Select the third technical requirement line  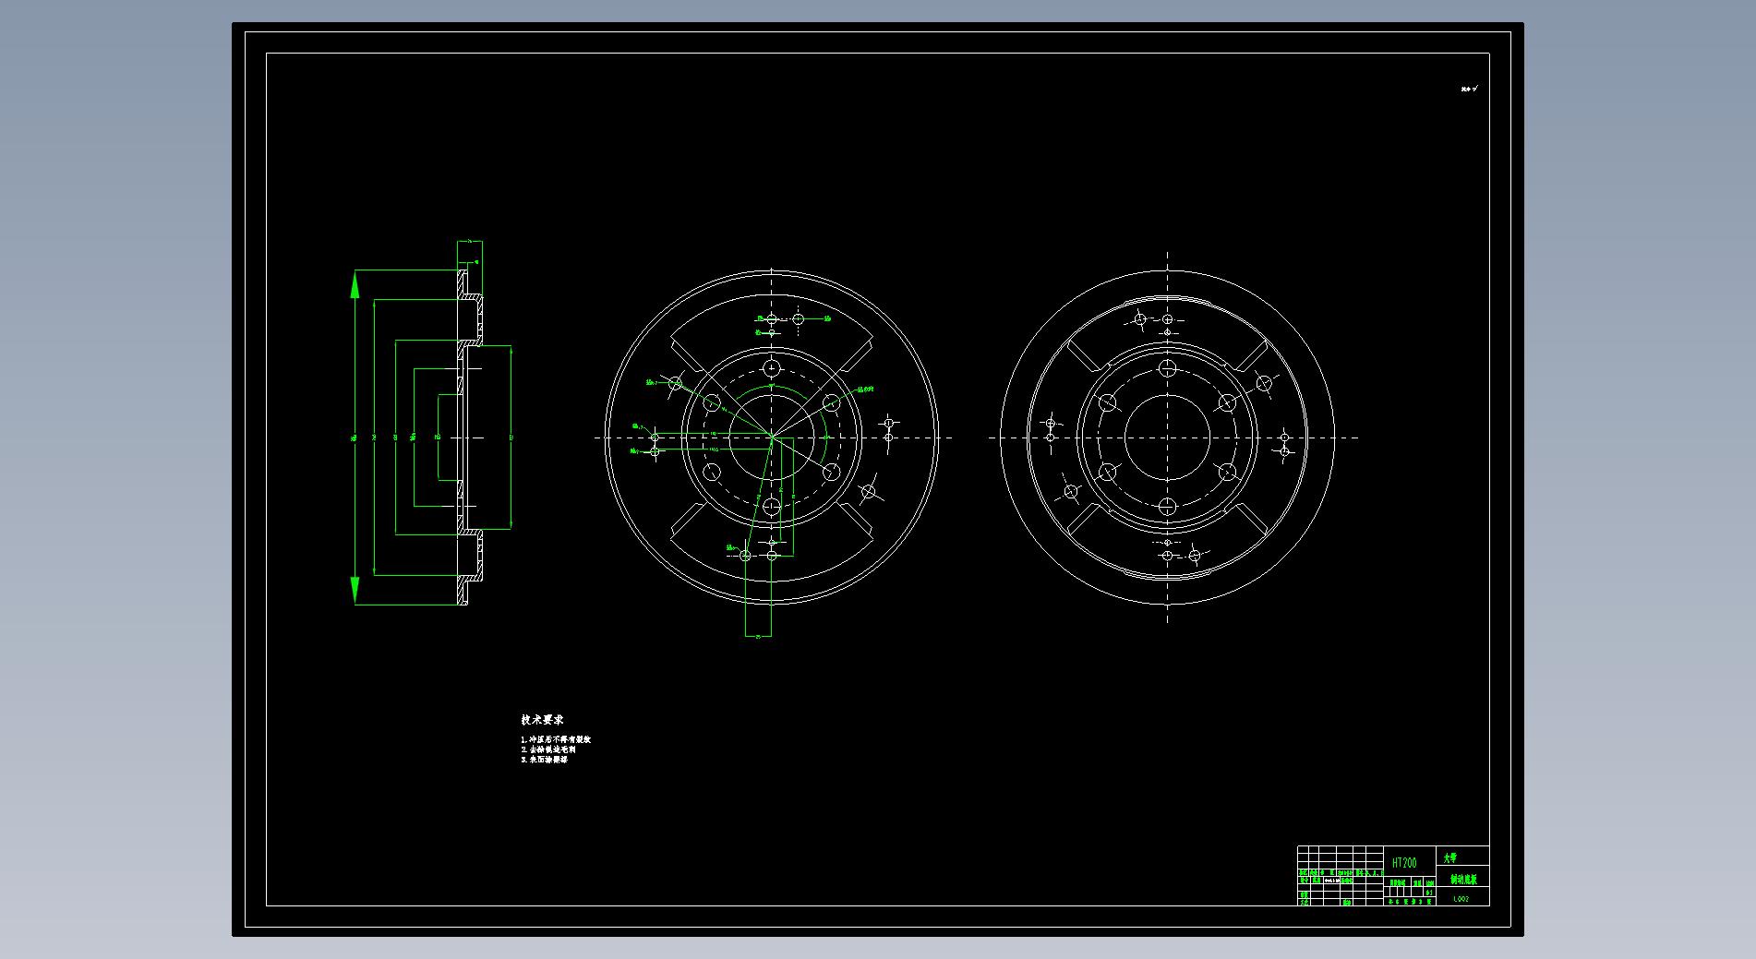point(544,760)
